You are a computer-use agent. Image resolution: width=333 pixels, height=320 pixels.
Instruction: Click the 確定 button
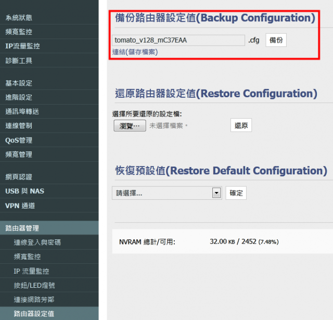click(x=236, y=193)
